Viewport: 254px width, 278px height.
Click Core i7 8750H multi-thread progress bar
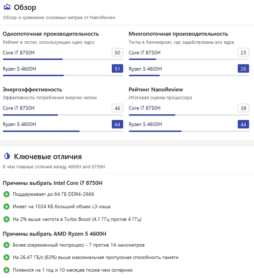[189, 59]
